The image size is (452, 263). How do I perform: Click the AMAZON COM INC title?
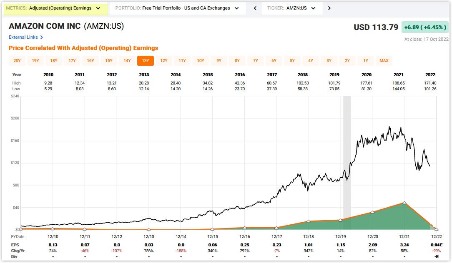(x=45, y=26)
